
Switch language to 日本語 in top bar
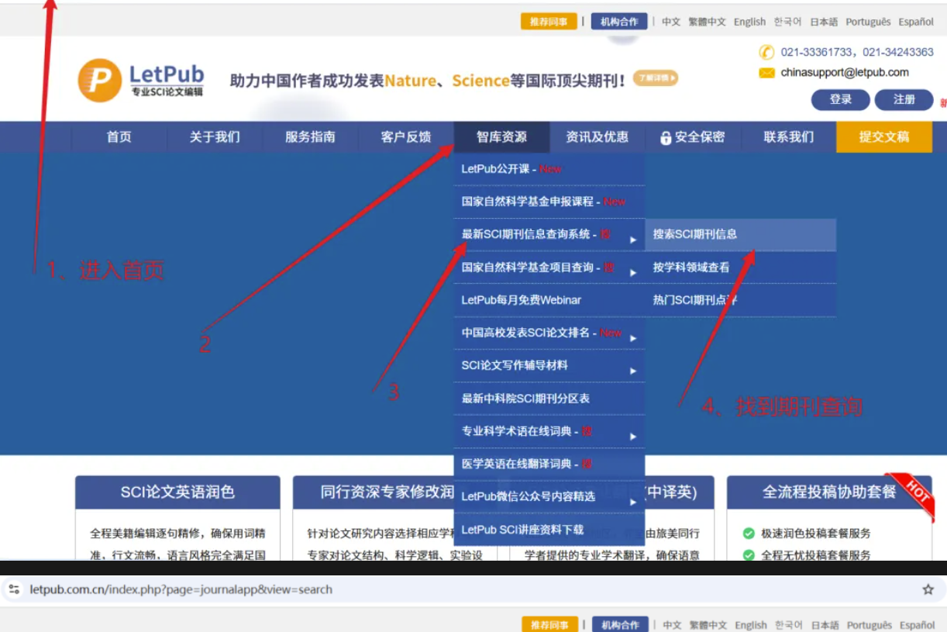824,22
